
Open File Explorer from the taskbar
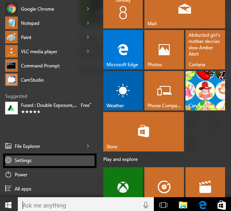pyautogui.click(x=183, y=205)
